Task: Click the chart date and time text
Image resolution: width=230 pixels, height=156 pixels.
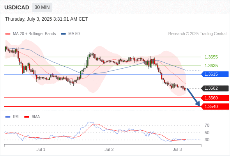Action: (46, 19)
